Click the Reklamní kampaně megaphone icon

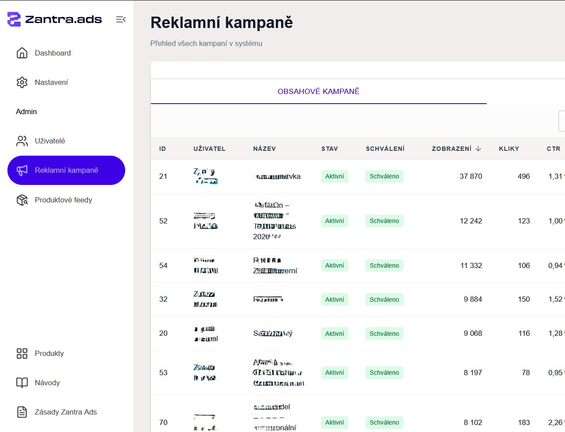[x=22, y=170]
